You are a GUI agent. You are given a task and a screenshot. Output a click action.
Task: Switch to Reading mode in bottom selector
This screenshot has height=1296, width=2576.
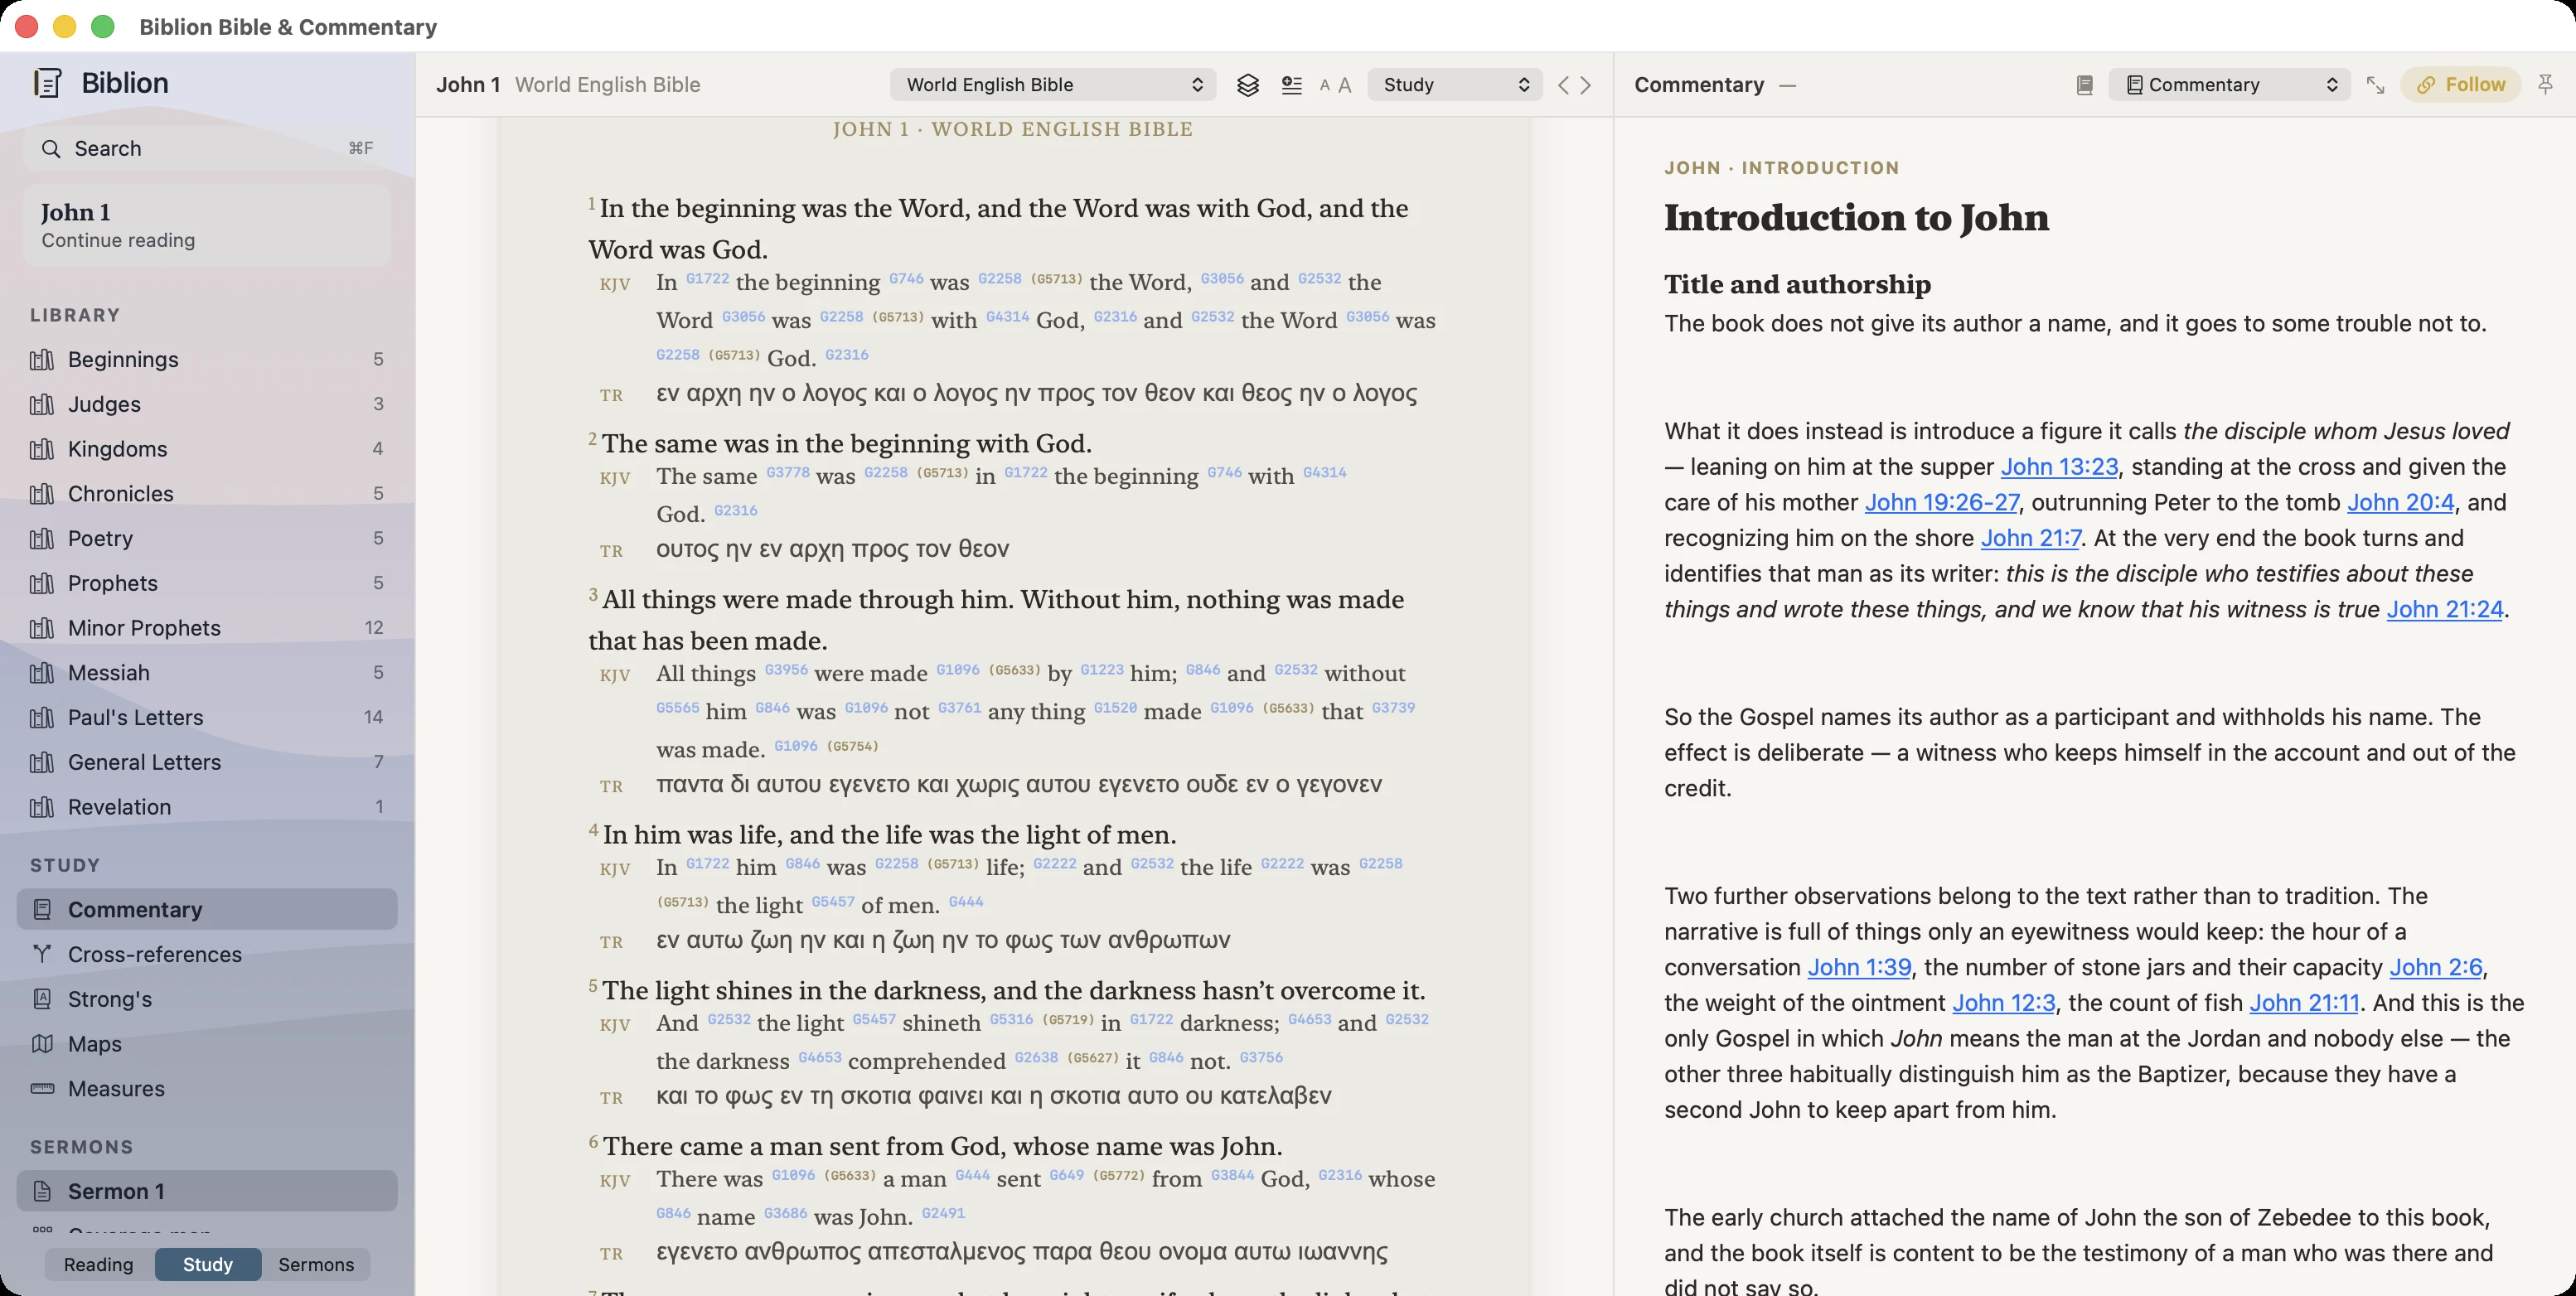point(98,1264)
